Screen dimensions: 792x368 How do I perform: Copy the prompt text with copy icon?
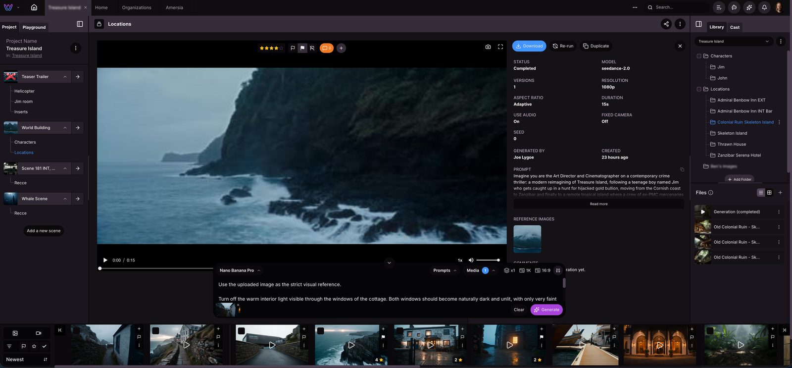(x=682, y=169)
